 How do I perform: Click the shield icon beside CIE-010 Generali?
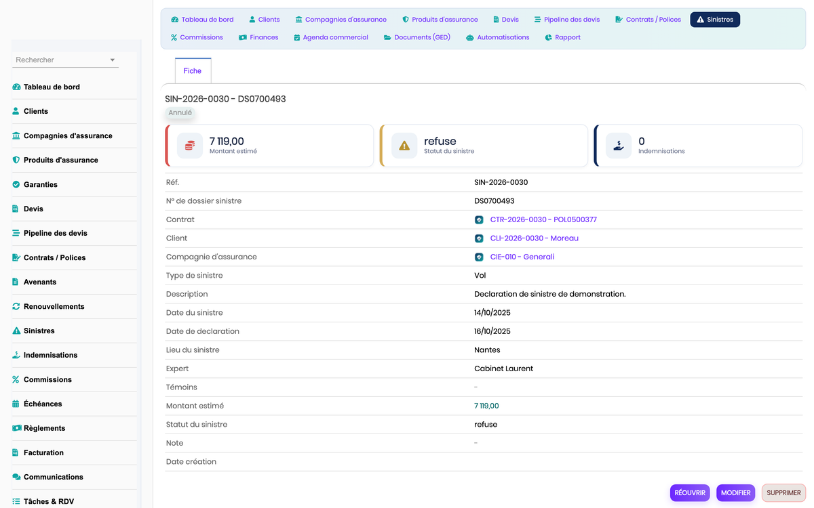(x=479, y=257)
